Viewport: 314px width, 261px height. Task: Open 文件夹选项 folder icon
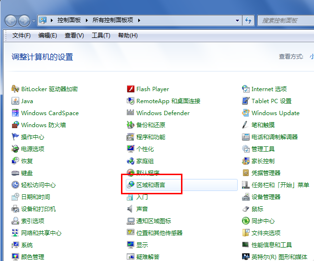click(x=246, y=233)
